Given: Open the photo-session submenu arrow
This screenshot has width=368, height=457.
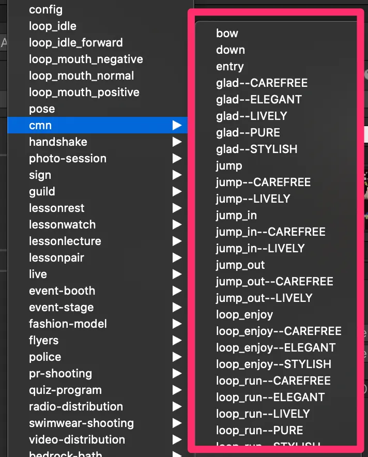Looking at the screenshot, I should [x=177, y=159].
